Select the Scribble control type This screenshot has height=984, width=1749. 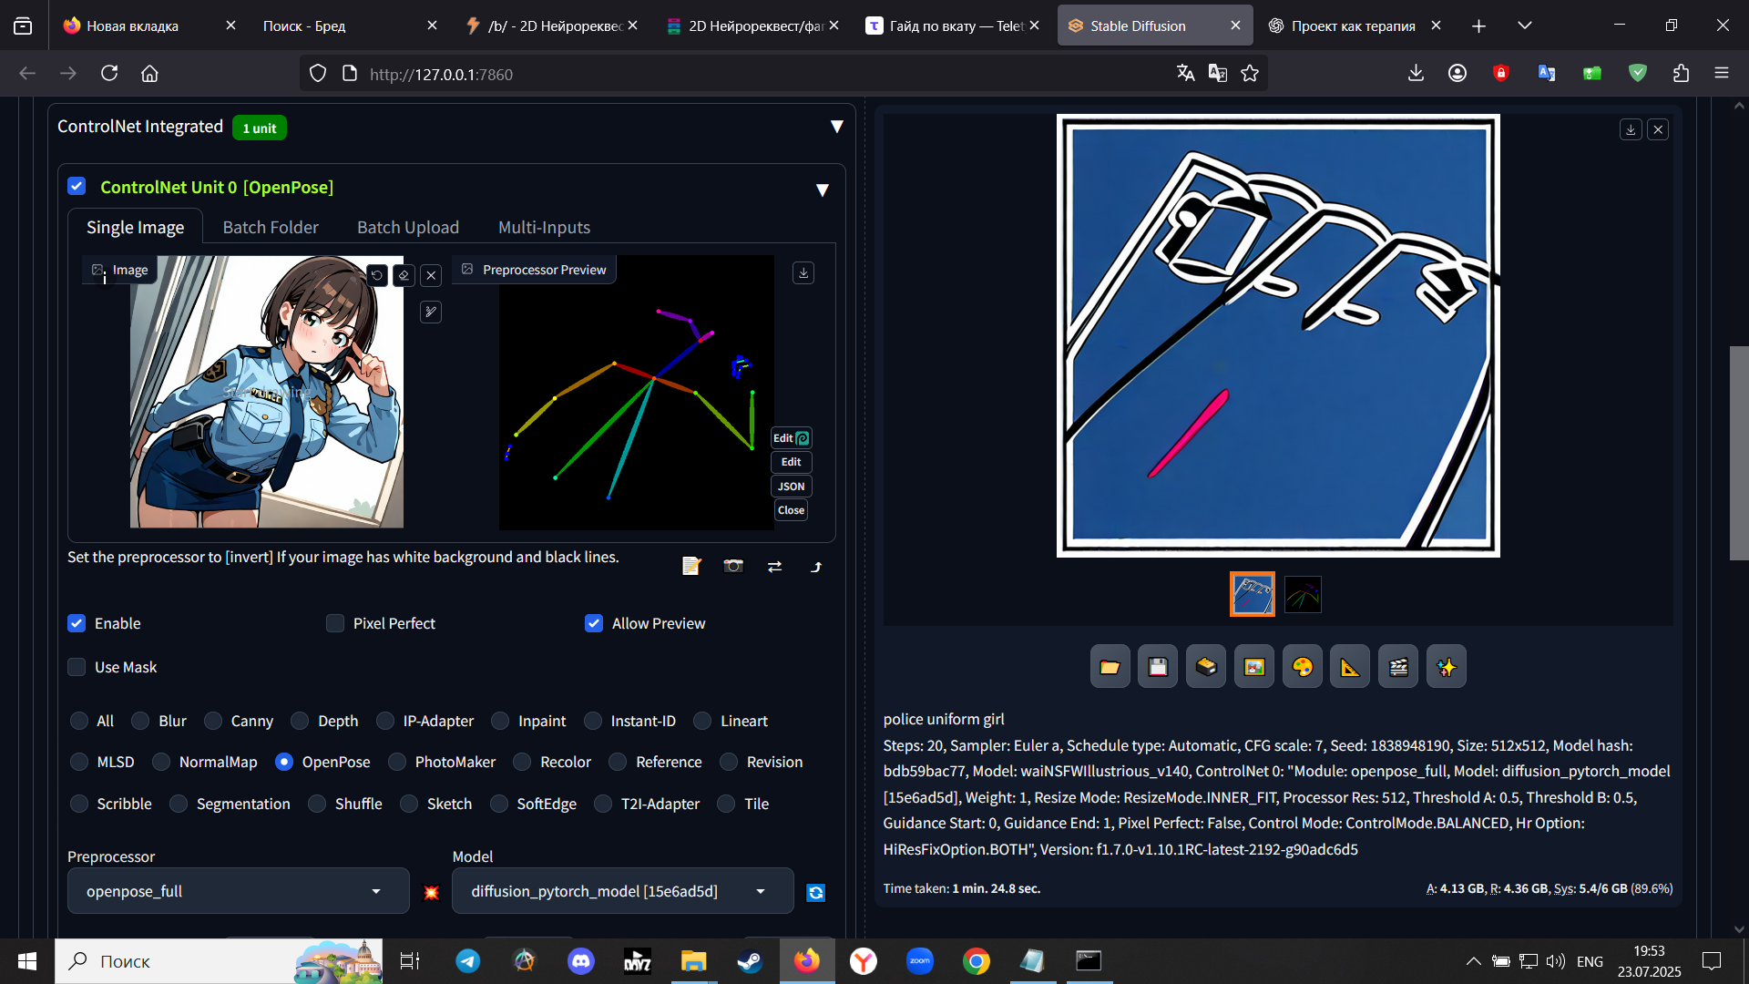pos(79,804)
